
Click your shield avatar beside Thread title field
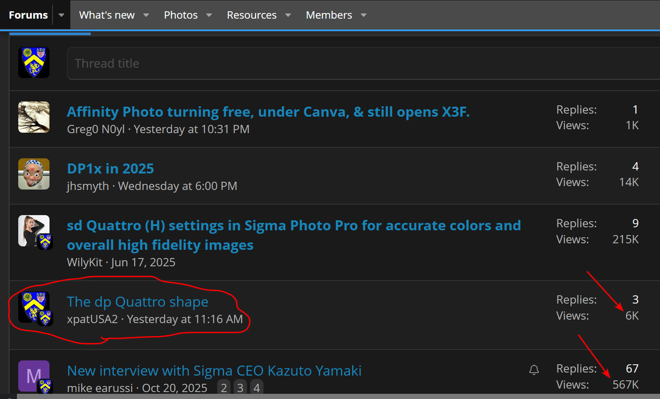point(34,62)
